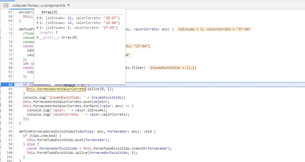The width and height of the screenshot is (305, 162).
Task: Click line number 71 in the gutter
Action: point(10,29)
